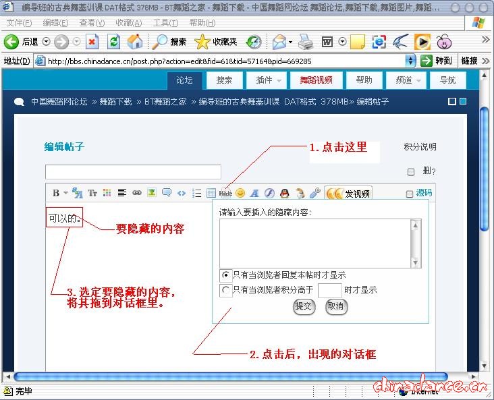Click the 取消 cancel button
494x400 pixels.
336,306
